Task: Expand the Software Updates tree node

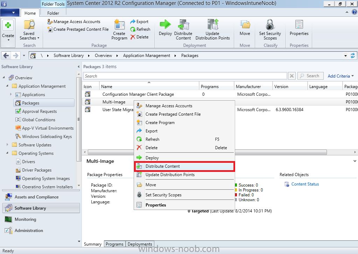Action: [7, 145]
